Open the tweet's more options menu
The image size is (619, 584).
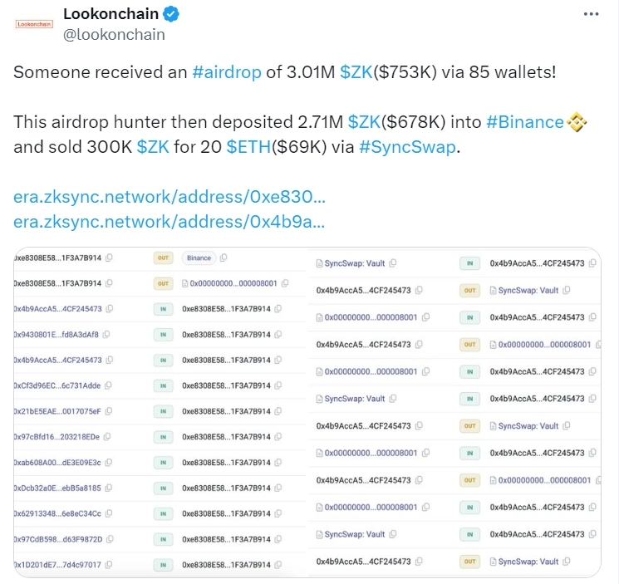[591, 14]
